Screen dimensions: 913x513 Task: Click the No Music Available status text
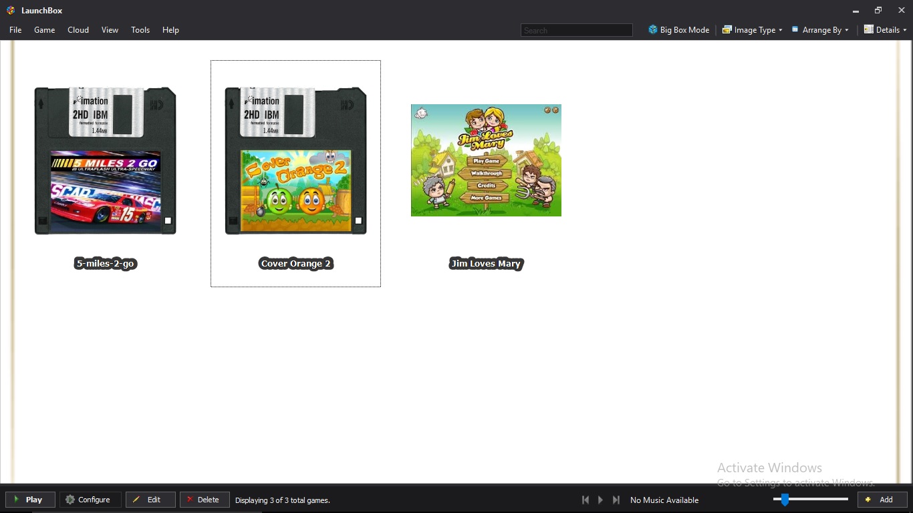pyautogui.click(x=664, y=500)
